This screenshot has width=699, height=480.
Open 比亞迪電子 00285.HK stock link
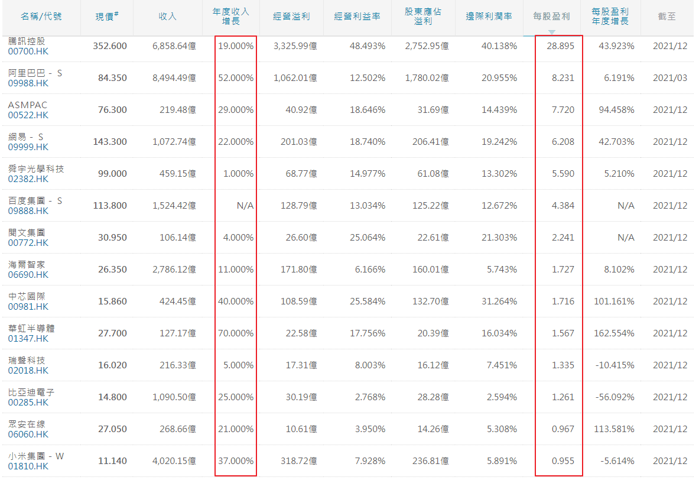pos(28,402)
